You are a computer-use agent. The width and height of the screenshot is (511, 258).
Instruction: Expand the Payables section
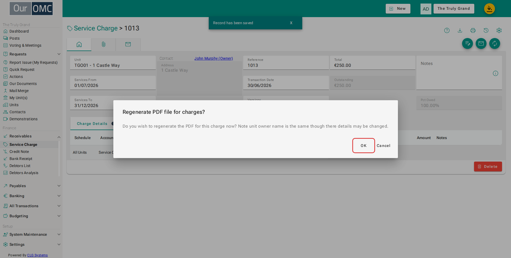tap(31, 186)
